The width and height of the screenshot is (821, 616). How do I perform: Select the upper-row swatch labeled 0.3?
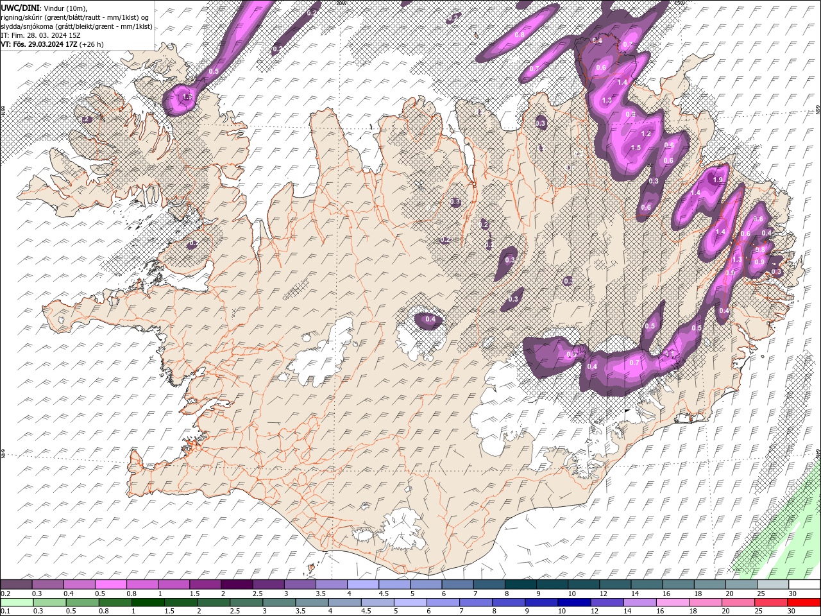pyautogui.click(x=47, y=585)
